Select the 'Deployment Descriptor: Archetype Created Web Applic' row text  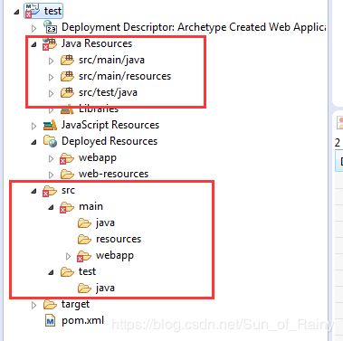tap(194, 27)
